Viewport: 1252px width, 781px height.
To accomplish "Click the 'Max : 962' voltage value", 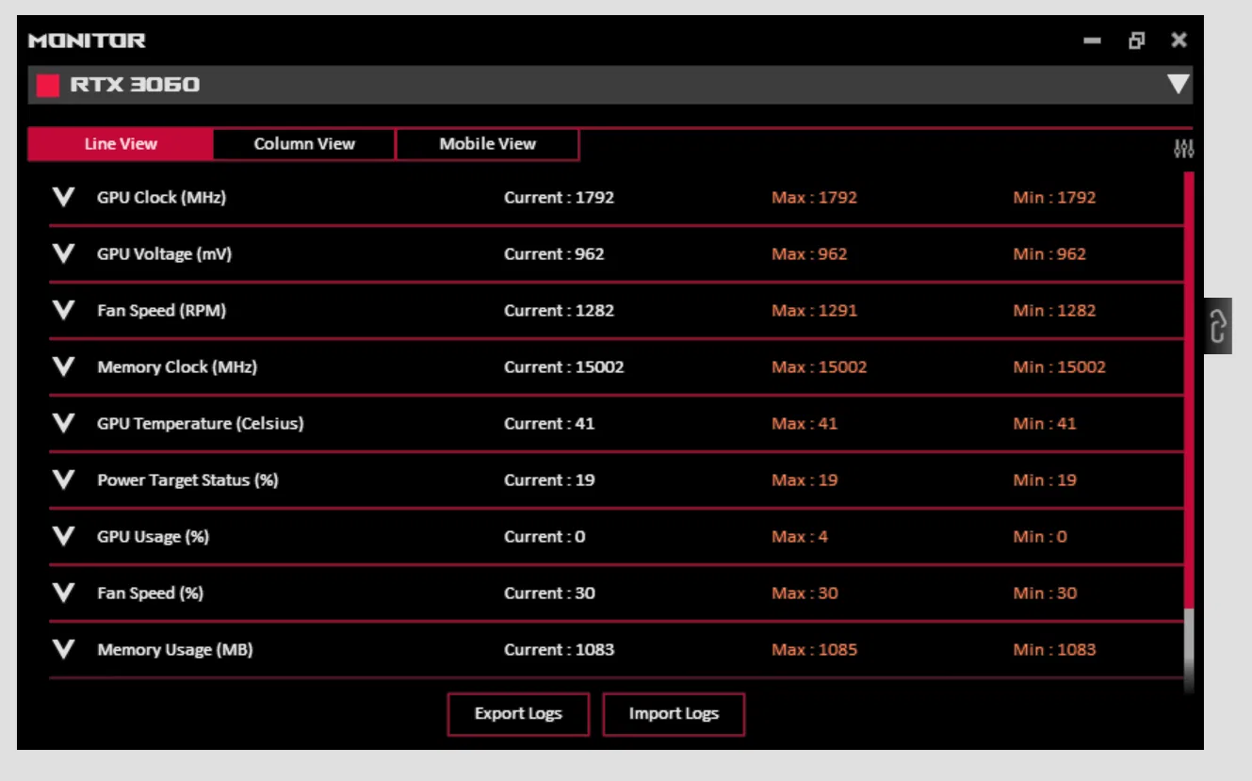I will point(809,254).
